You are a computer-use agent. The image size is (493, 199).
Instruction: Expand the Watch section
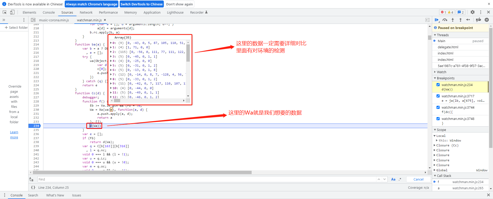pyautogui.click(x=441, y=72)
